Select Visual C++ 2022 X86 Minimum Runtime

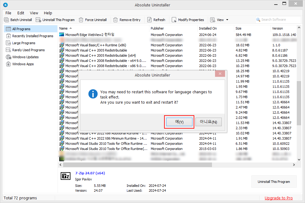[x=178, y=138]
